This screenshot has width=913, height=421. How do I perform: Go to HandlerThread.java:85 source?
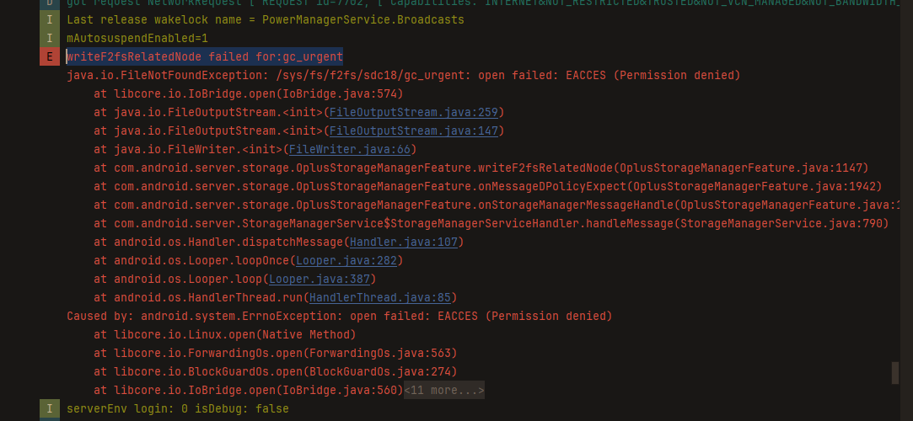coord(379,298)
